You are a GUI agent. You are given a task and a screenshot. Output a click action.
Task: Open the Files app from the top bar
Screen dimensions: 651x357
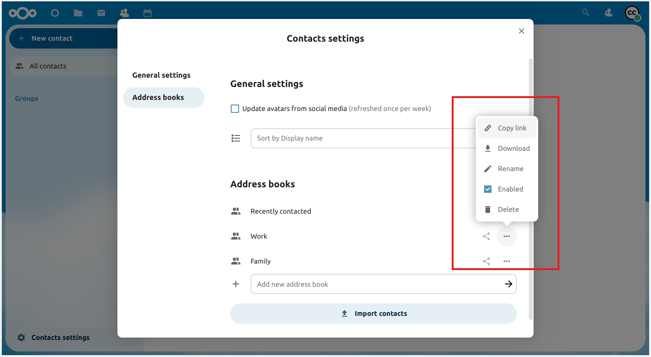78,13
